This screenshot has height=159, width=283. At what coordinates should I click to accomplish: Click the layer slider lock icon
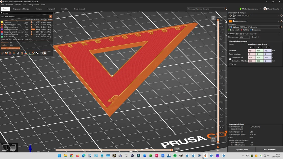tap(218, 147)
